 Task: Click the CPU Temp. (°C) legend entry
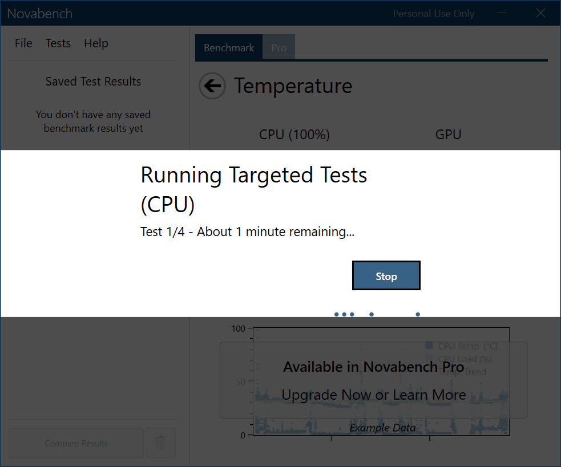[x=462, y=346]
